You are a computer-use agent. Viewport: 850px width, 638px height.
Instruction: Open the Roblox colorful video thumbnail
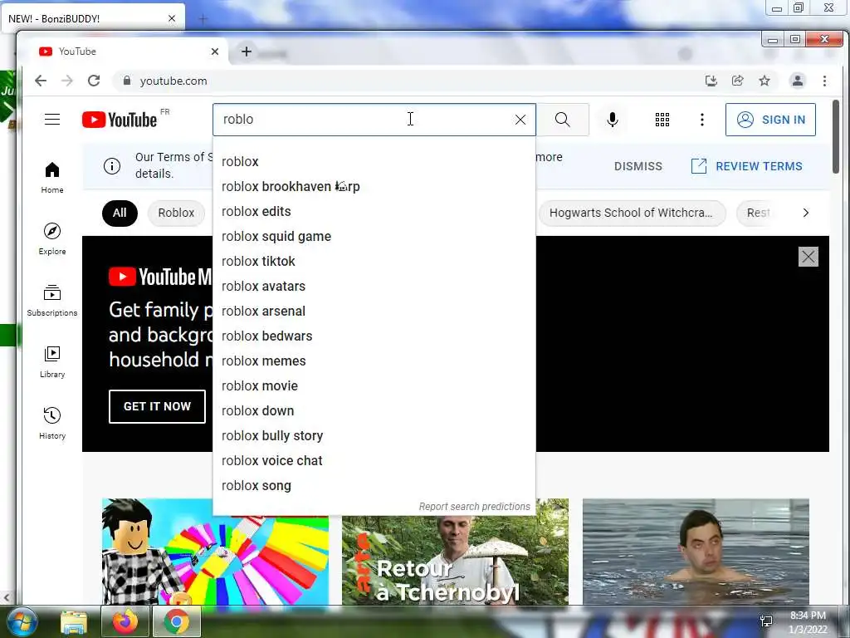tap(215, 552)
